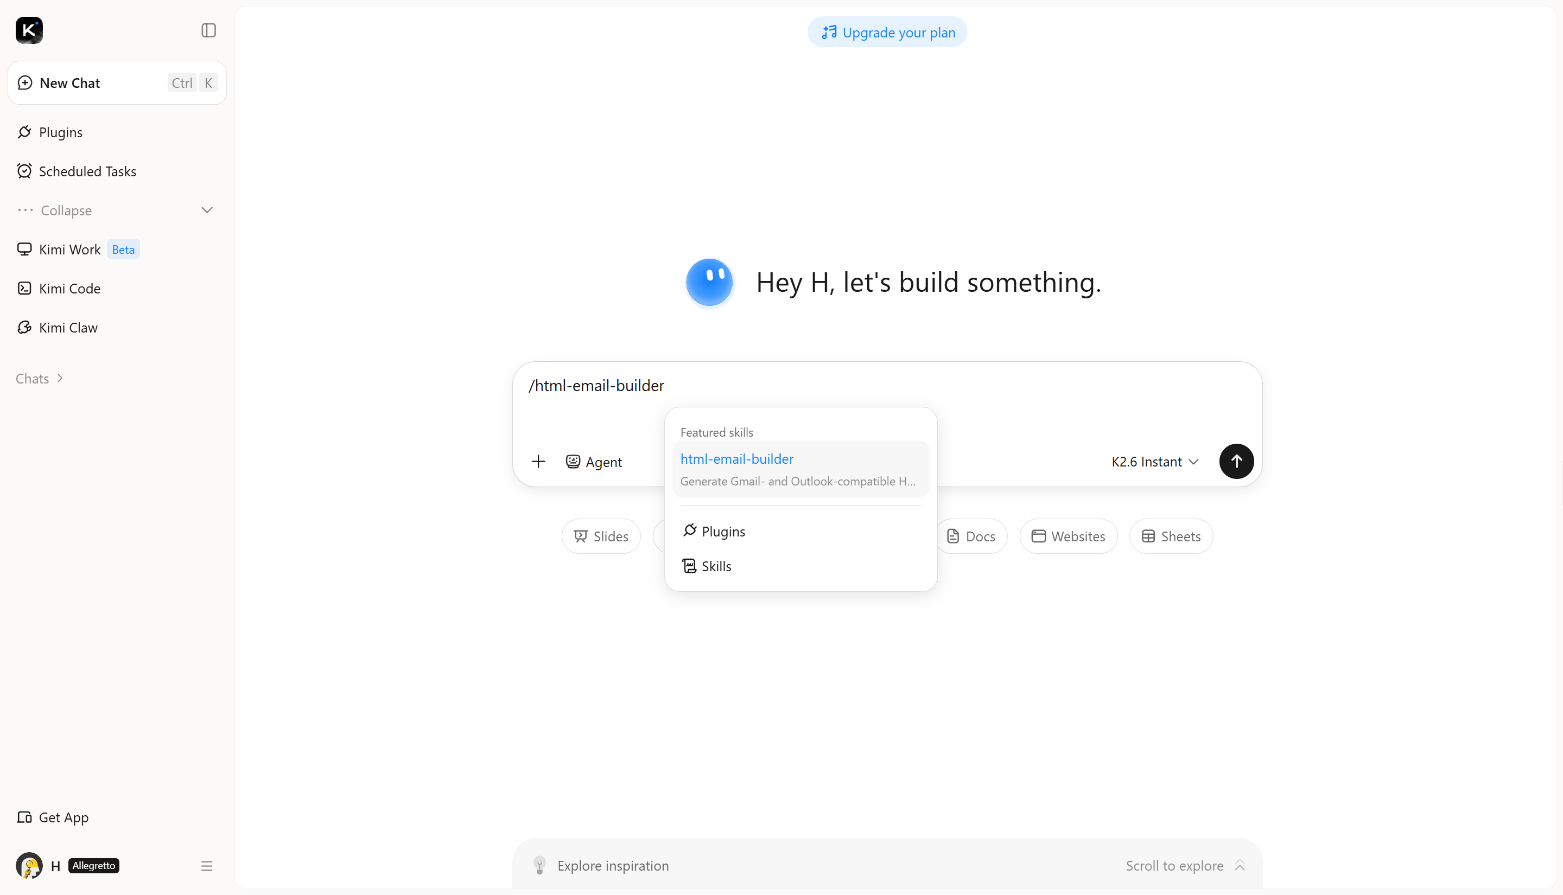Viewport: 1563px width, 895px height.
Task: Focus the chat prompt input field
Action: coord(887,386)
